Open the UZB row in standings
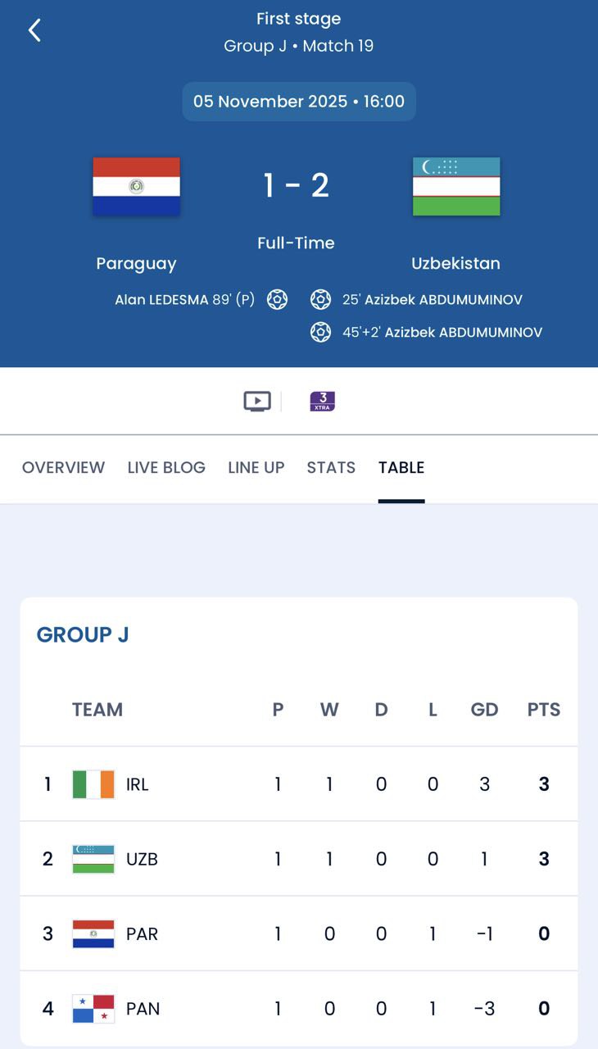The height and width of the screenshot is (1049, 598). click(x=299, y=859)
